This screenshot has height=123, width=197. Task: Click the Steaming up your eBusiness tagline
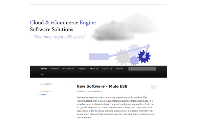(x=58, y=37)
